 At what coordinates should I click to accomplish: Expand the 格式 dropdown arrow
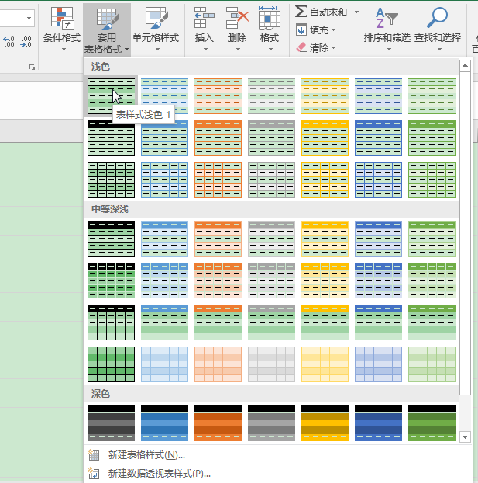(270, 50)
